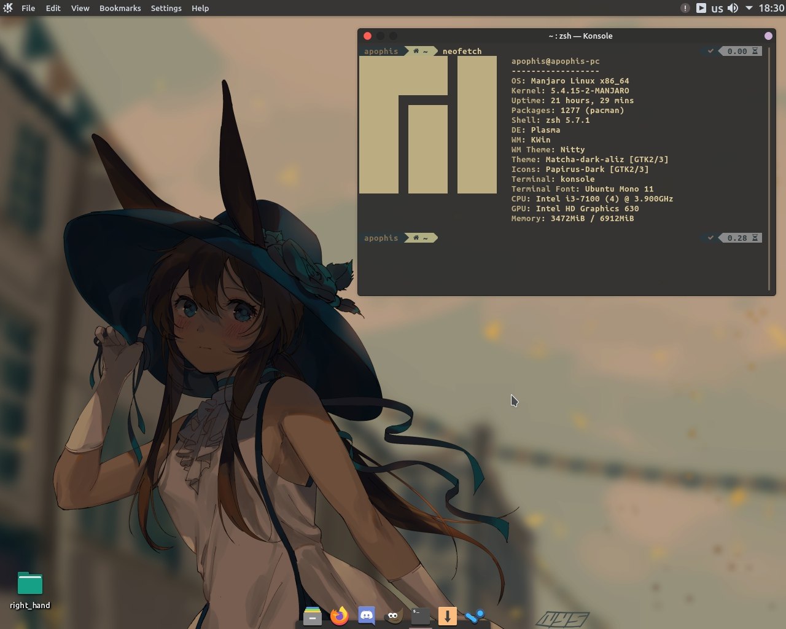This screenshot has width=786, height=629.
Task: Launch Firefox from the dock
Action: (340, 615)
